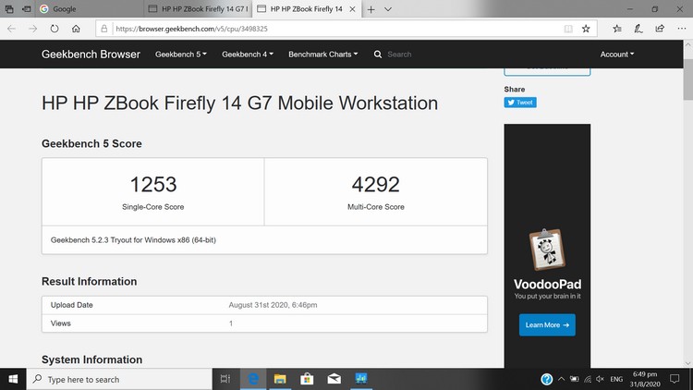Click the VoodooPad Learn More button
The height and width of the screenshot is (390, 693).
[547, 325]
